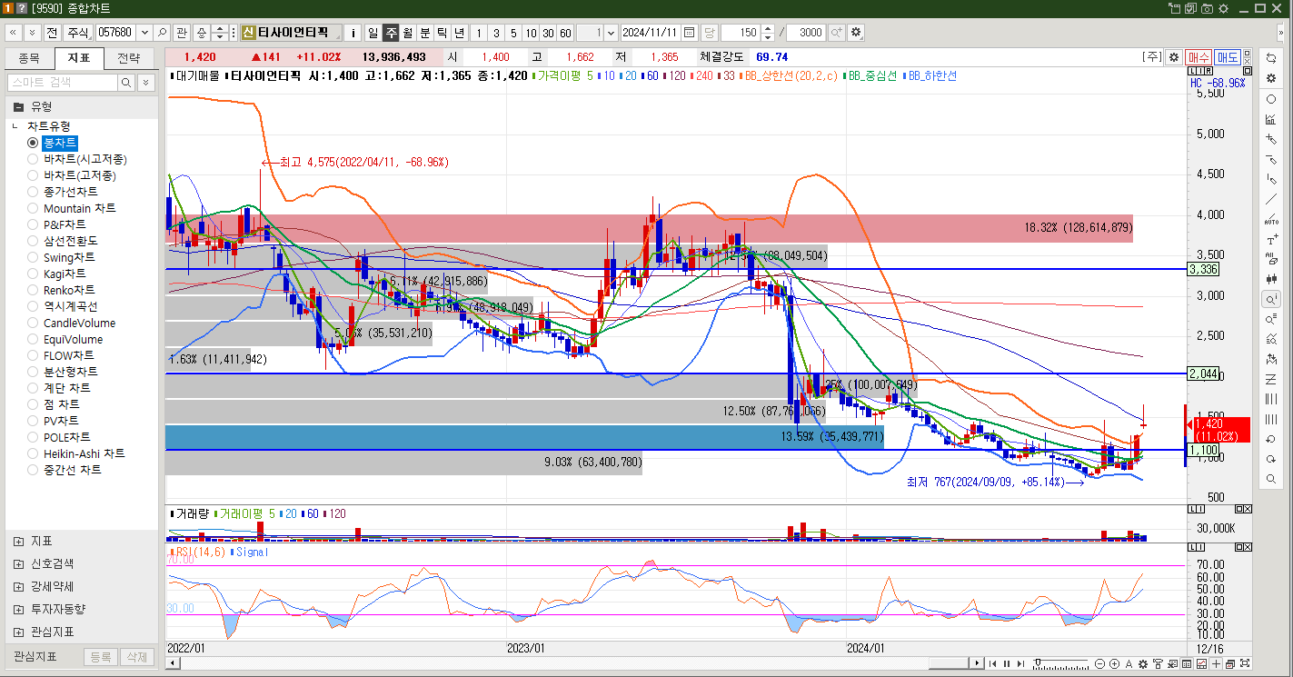Jump to first bar playback button

[x=992, y=664]
